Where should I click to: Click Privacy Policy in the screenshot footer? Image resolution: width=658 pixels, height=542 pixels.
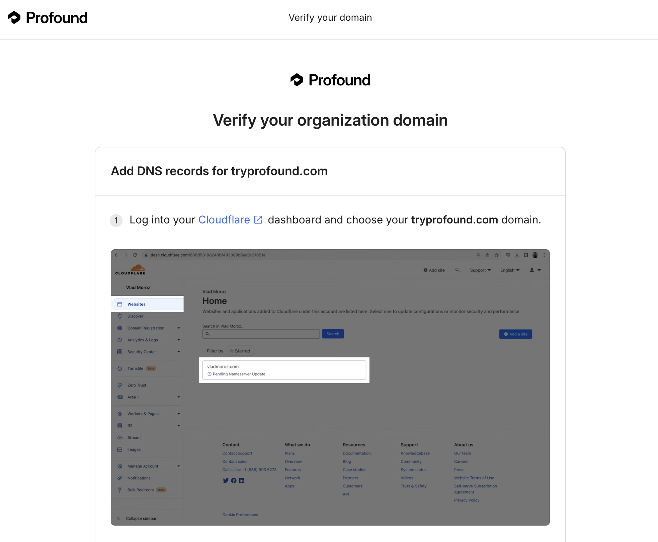tap(467, 500)
